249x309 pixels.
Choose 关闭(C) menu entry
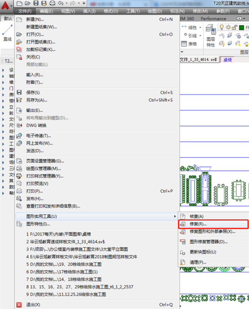[97, 57]
